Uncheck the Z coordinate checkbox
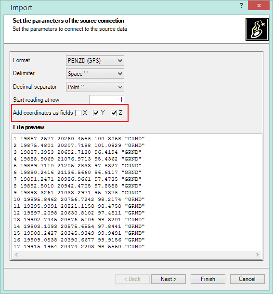This screenshot has height=294, width=273. click(114, 113)
